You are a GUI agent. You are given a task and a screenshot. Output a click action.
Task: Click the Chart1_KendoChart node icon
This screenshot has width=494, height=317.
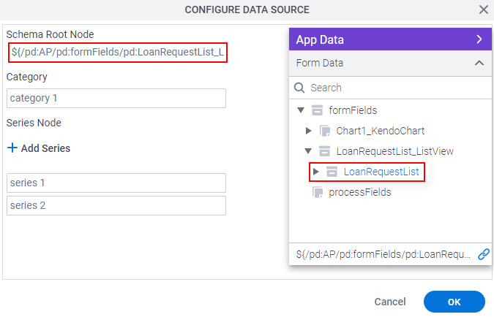325,131
